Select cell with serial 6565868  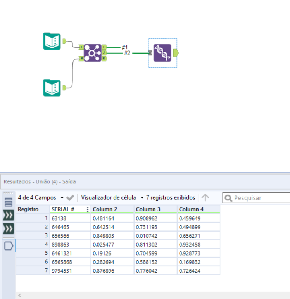[x=70, y=262]
